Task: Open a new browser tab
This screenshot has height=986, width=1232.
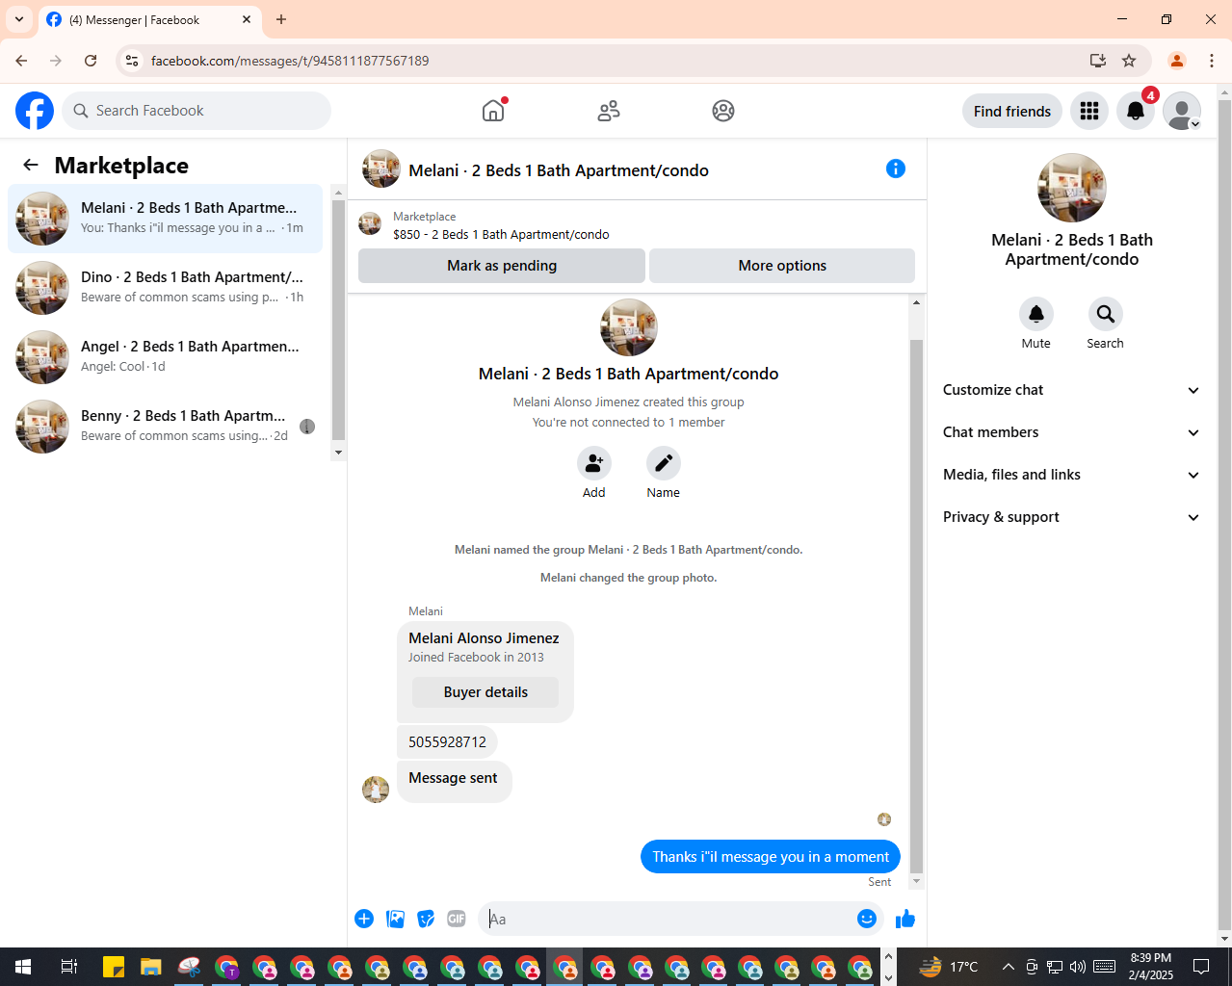Action: (x=281, y=19)
